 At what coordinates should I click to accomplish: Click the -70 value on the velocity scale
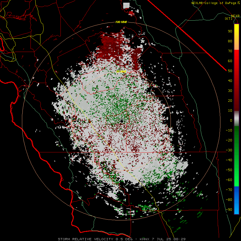click(x=229, y=190)
